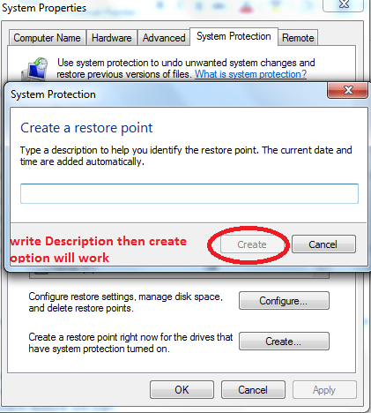371x413 pixels.
Task: Switch to the Computer Name tab
Action: (x=48, y=38)
